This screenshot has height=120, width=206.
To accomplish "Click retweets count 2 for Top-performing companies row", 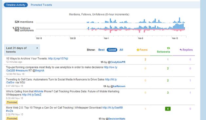I will (168, 68).
